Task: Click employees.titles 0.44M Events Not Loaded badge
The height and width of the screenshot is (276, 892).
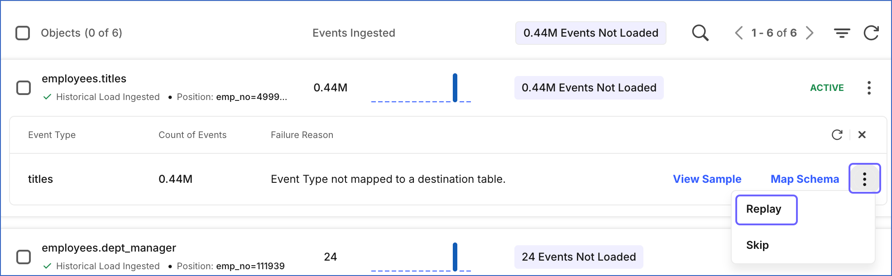Action: point(589,88)
